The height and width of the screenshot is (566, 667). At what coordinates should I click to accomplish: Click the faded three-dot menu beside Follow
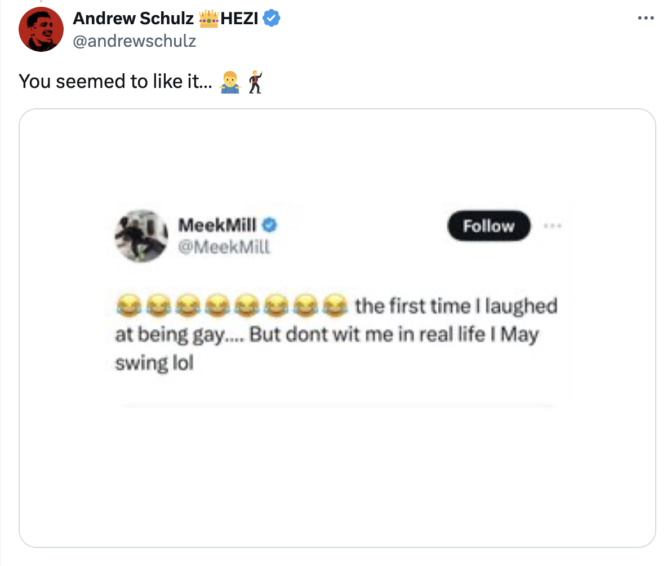[x=553, y=225]
